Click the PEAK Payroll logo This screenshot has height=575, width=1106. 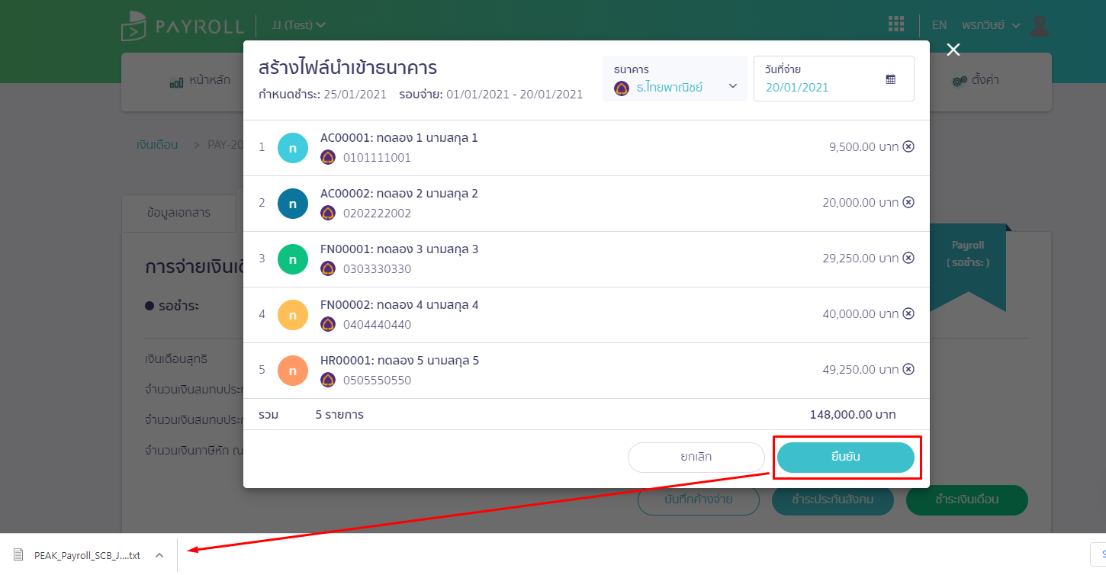182,26
